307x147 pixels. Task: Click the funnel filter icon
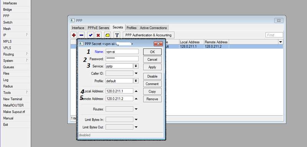coord(117,35)
